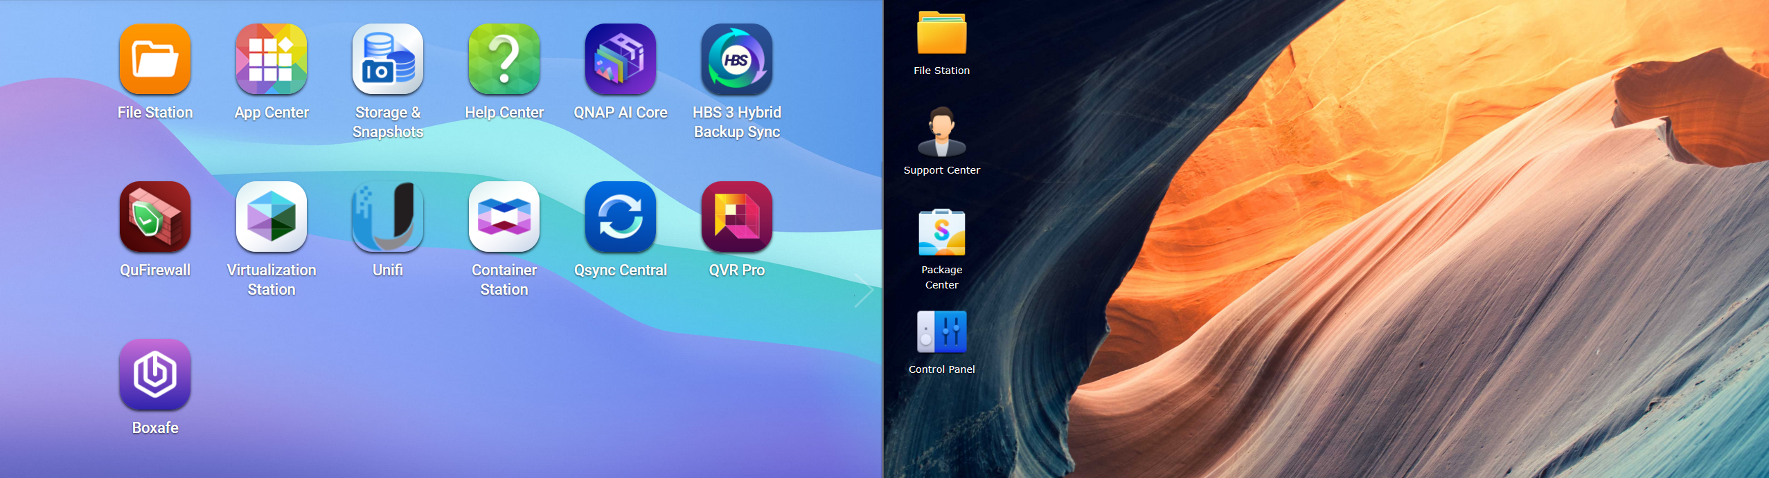
Task: Open HBS 3 Hybrid Backup Sync
Action: pyautogui.click(x=737, y=59)
